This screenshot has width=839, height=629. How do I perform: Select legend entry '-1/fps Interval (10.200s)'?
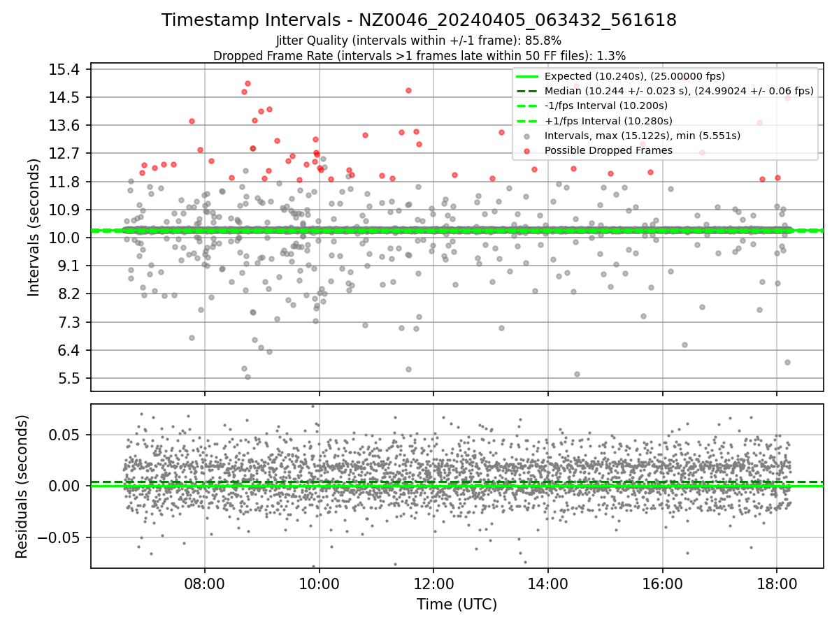pyautogui.click(x=606, y=106)
